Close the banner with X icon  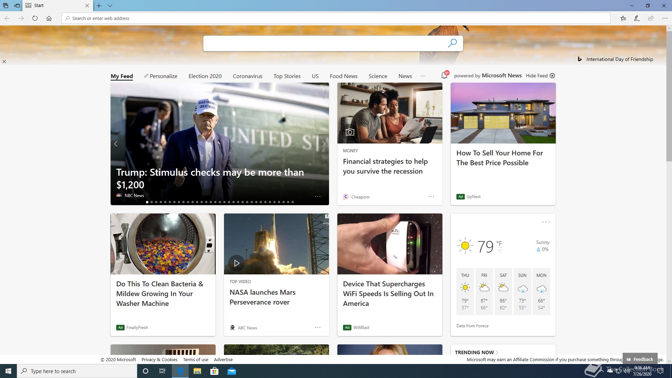tap(4, 62)
